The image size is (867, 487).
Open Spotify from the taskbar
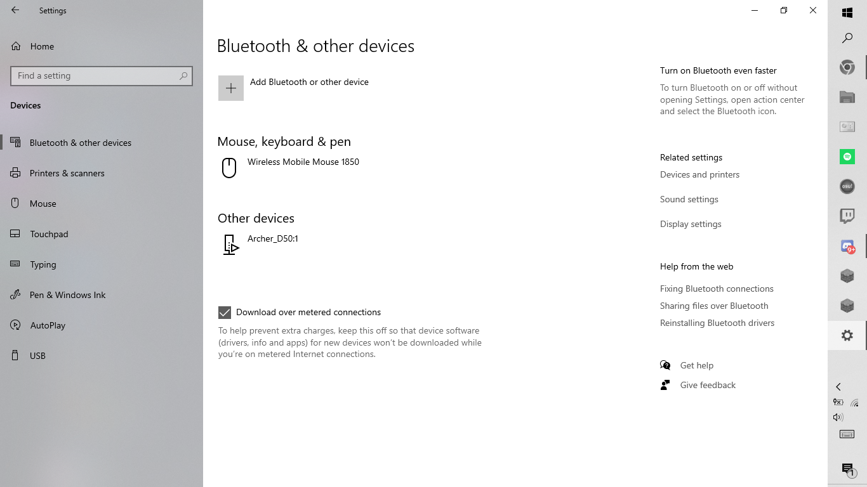847,157
